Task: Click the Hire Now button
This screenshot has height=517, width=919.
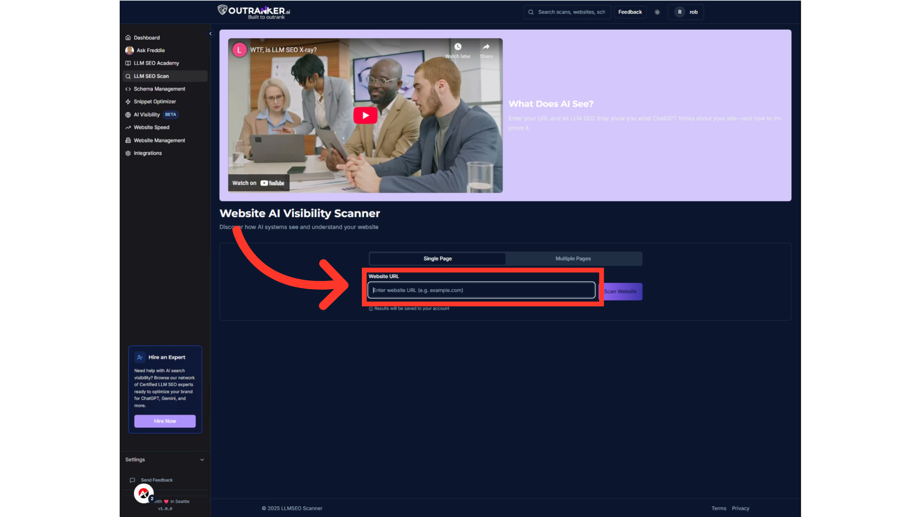Action: tap(165, 421)
